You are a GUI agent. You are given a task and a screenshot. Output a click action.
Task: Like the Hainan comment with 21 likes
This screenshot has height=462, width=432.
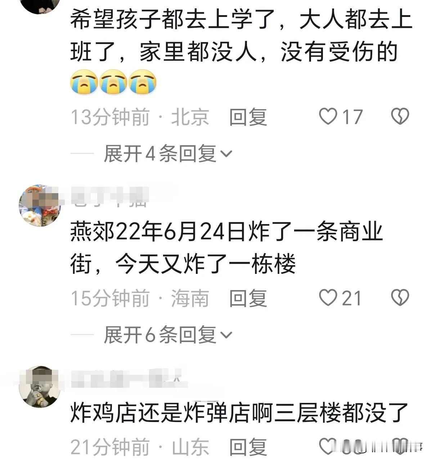point(328,298)
